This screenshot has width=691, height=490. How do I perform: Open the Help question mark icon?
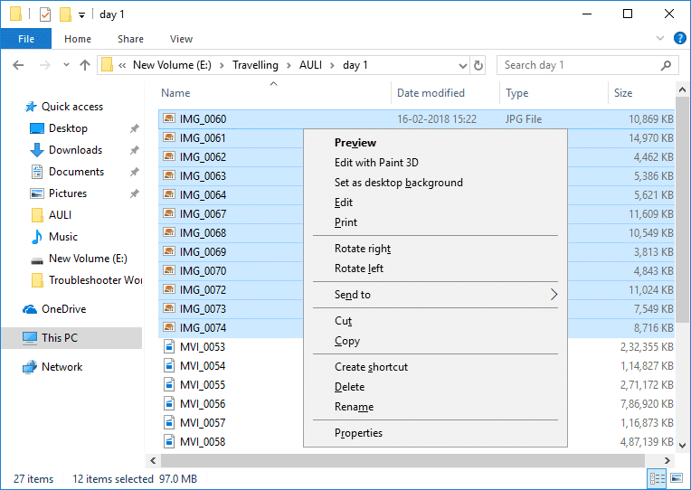[x=678, y=39]
